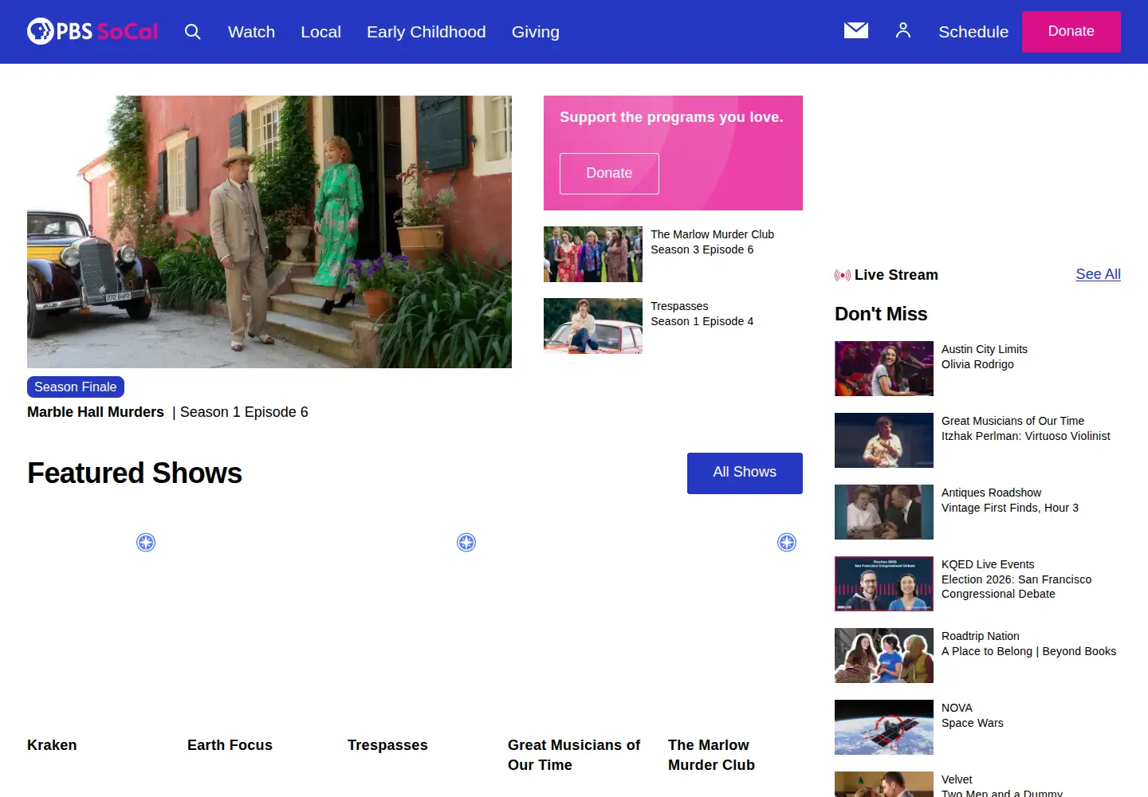Open the Early Childhood menu
The image size is (1148, 797).
pos(426,32)
